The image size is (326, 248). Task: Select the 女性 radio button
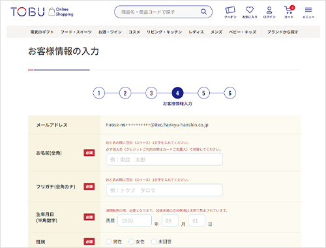point(131,241)
